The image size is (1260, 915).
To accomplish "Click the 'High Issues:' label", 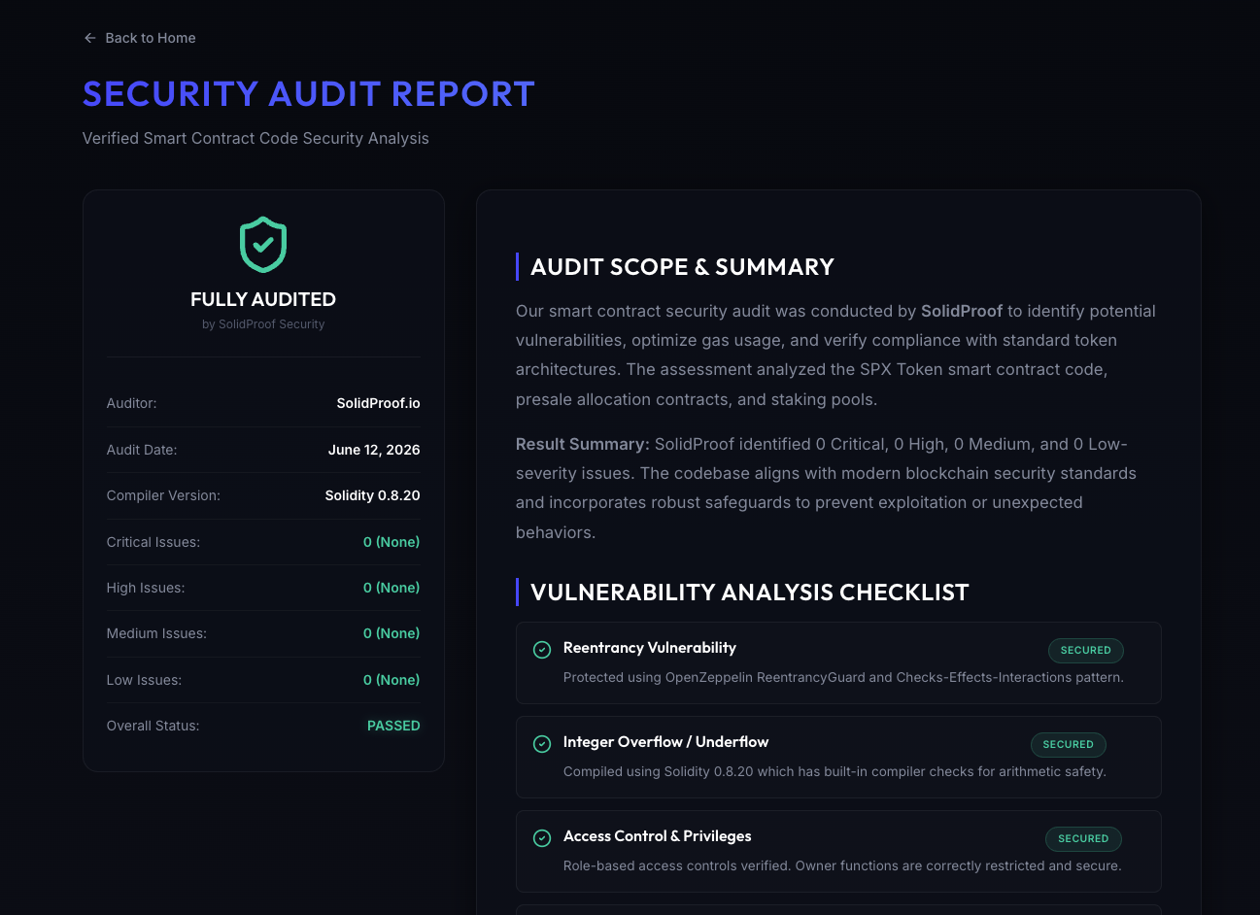I will click(146, 588).
